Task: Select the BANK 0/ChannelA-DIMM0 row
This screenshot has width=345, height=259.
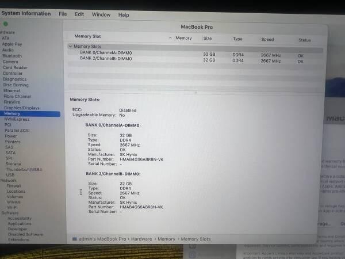Action: tap(195, 54)
